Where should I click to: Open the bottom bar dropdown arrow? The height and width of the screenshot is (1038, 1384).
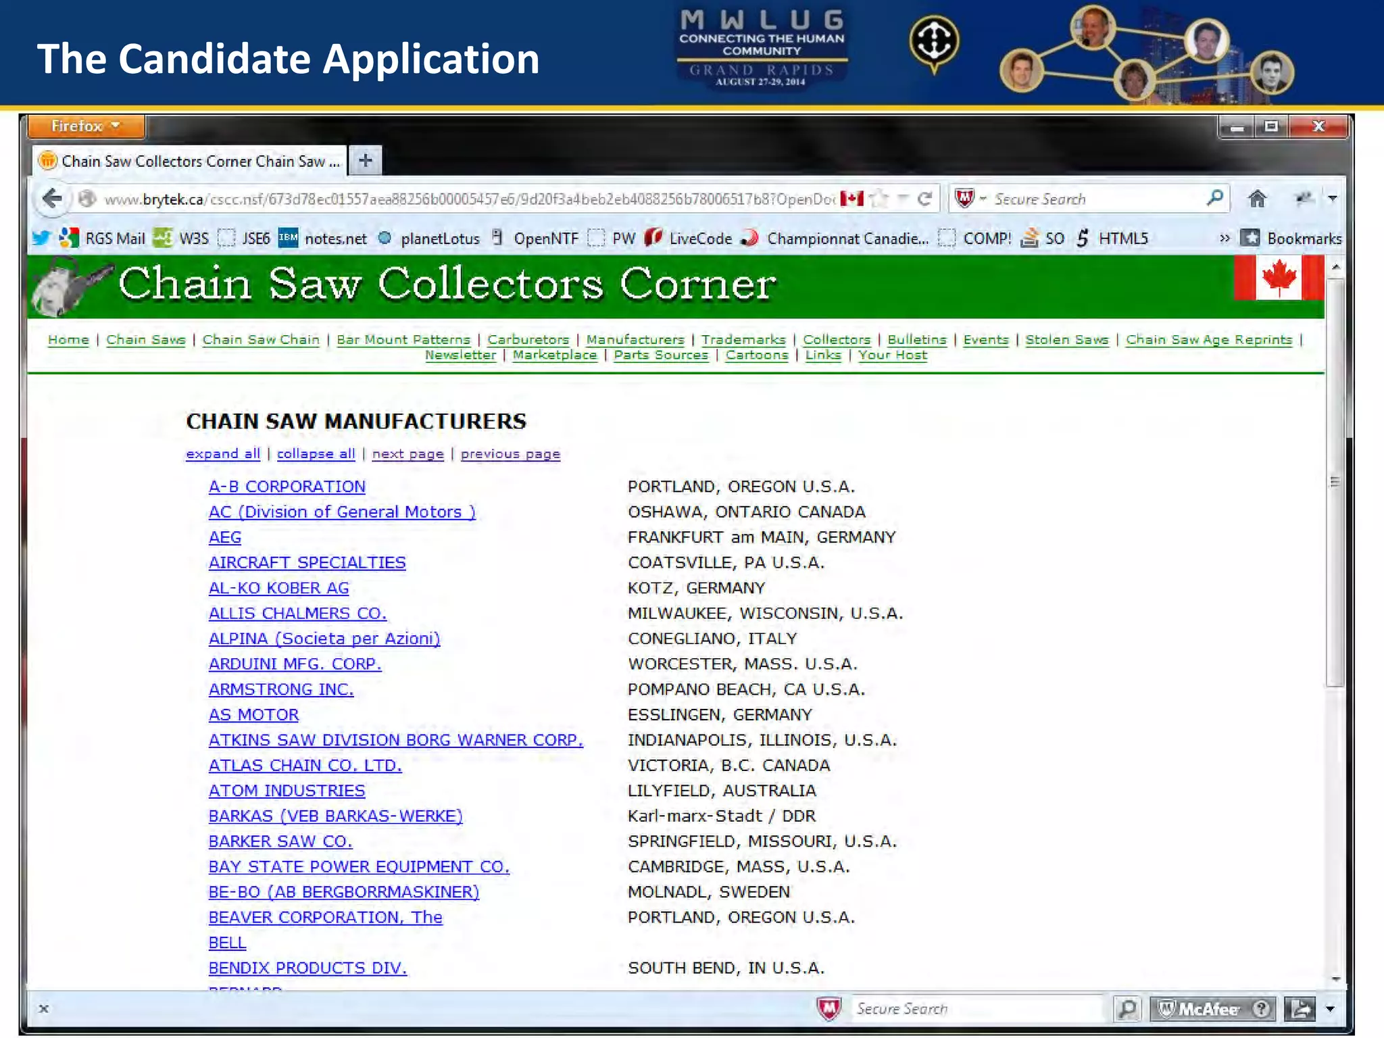1330,1009
